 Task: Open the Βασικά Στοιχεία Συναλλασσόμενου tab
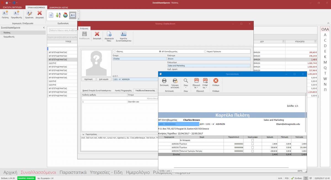tap(97, 90)
